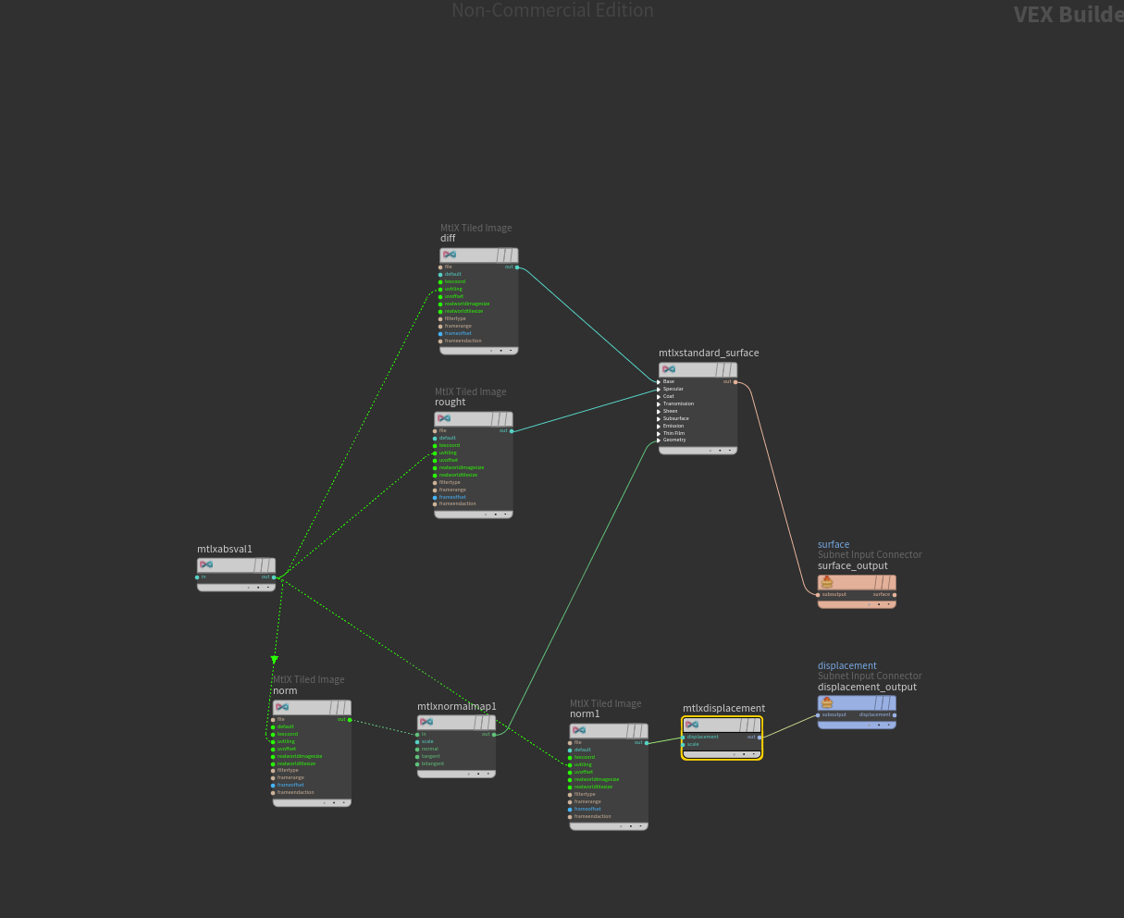1124x918 pixels.
Task: Expand the Subsurface input group
Action: coord(659,418)
